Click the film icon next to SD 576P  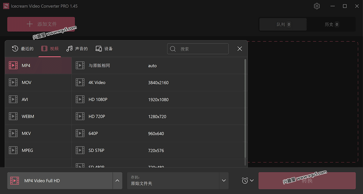coord(80,150)
